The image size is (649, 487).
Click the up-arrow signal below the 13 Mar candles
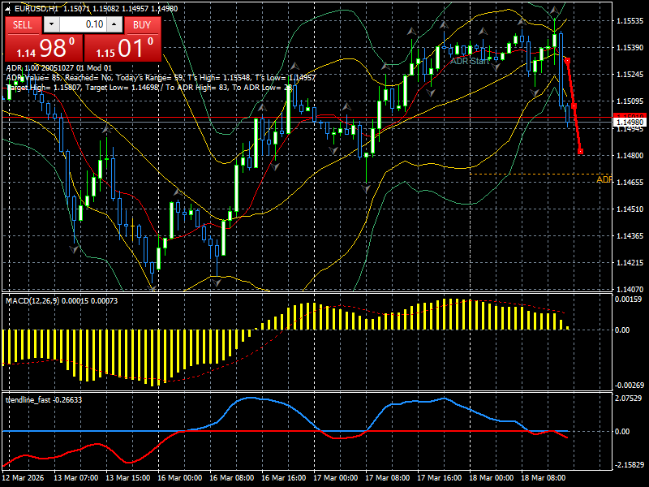[x=105, y=130]
